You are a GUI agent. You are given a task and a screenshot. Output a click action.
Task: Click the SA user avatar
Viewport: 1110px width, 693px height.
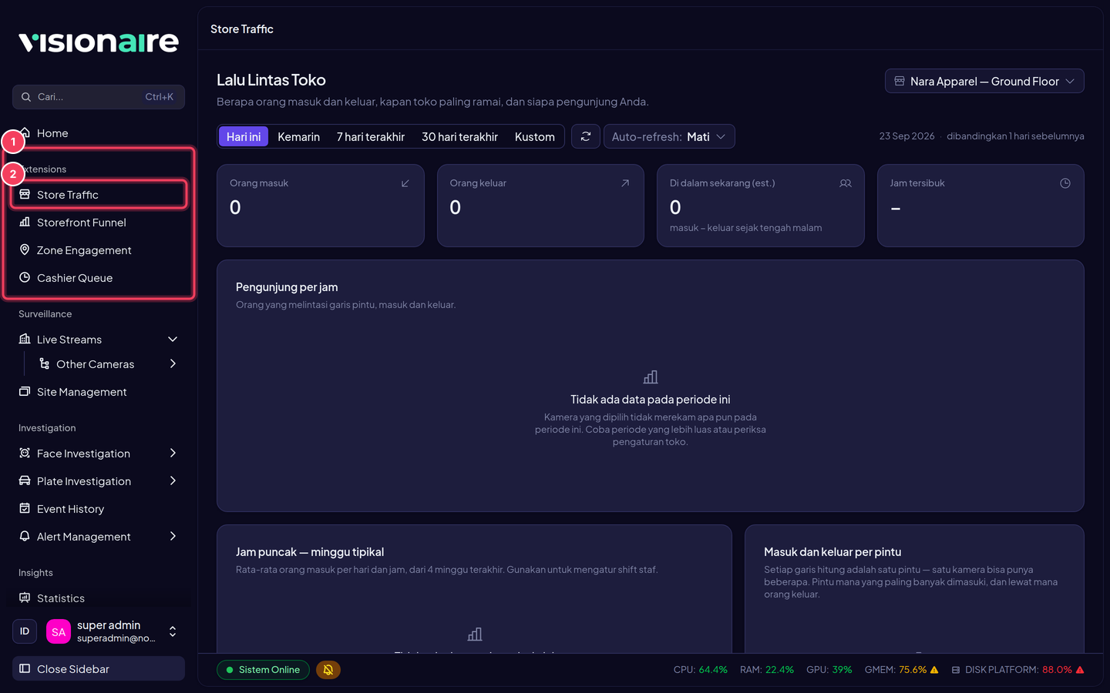59,631
